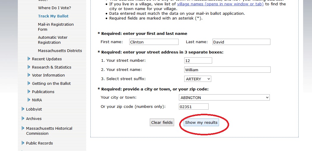
Task: Focus the zip code text box
Action: [193, 106]
